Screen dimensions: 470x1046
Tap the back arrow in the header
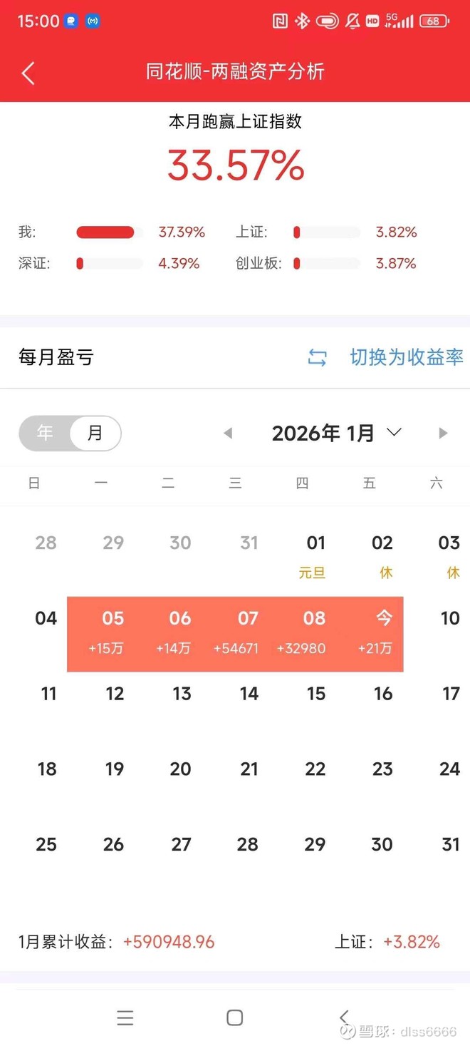coord(27,73)
